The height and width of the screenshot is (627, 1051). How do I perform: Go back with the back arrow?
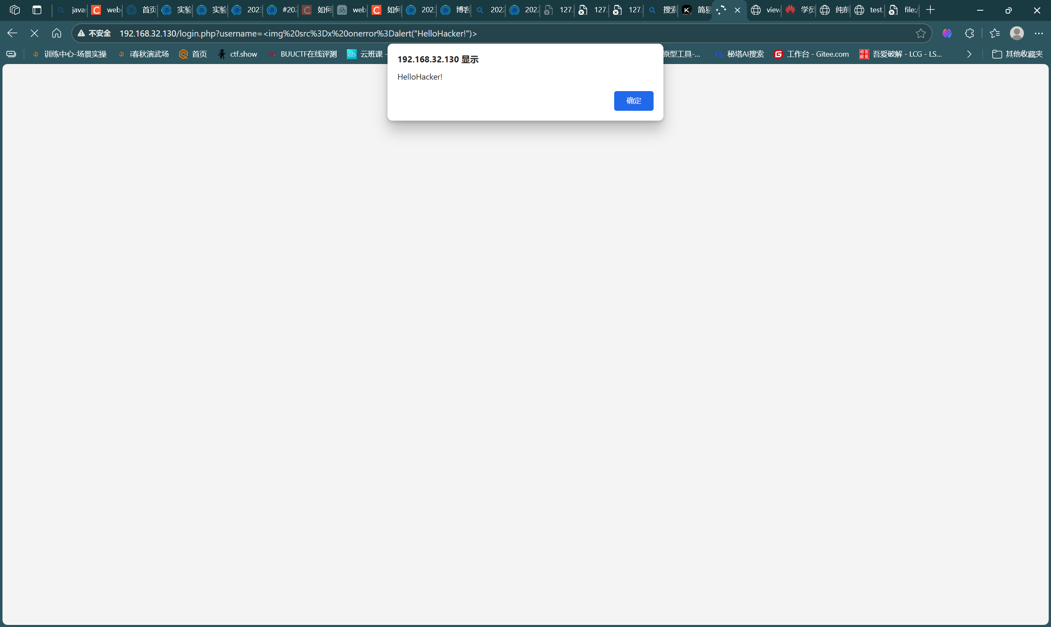pos(12,33)
